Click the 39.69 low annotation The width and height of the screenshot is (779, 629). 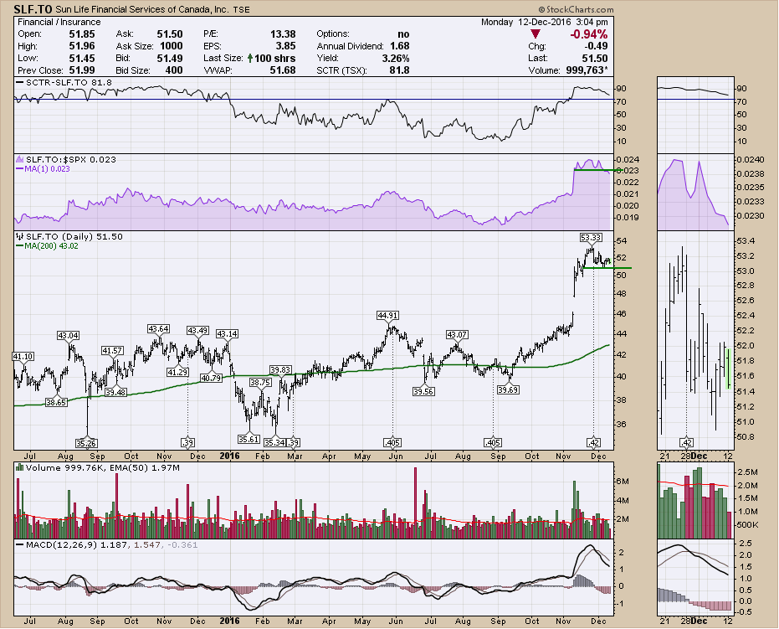pyautogui.click(x=508, y=389)
